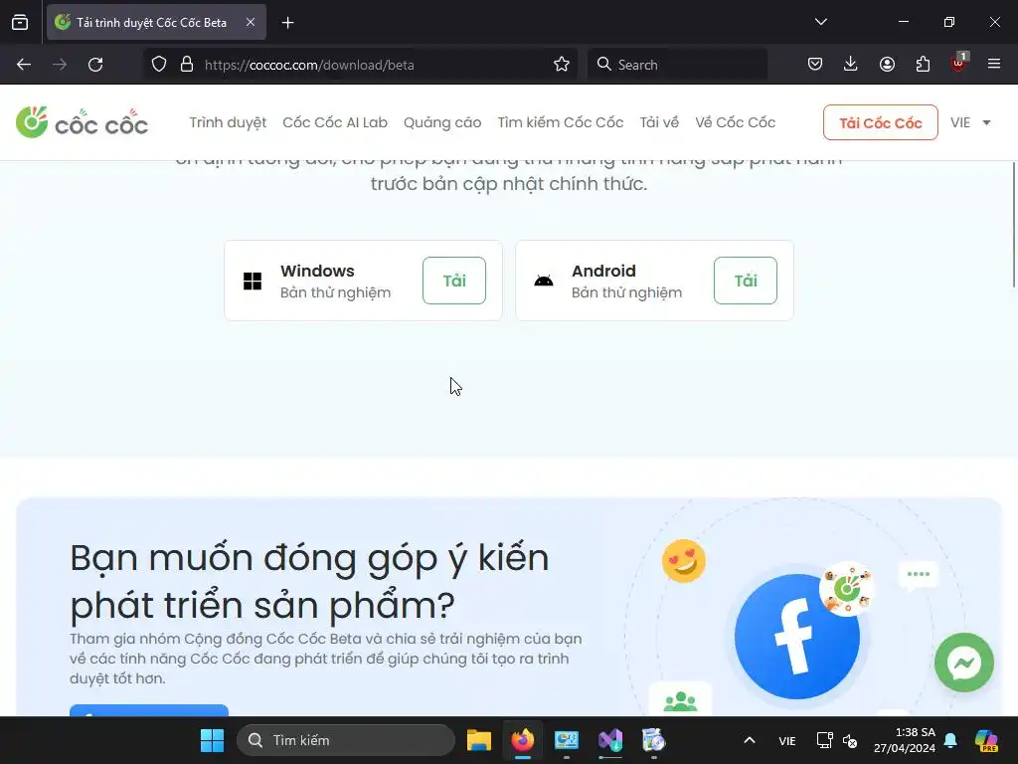1018x764 pixels.
Task: Open control panel app on taskbar
Action: click(566, 740)
